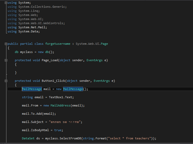Image resolution: width=193 pixels, height=144 pixels.
Task: Click 'db myclass = new db();' line
Action: point(34,52)
